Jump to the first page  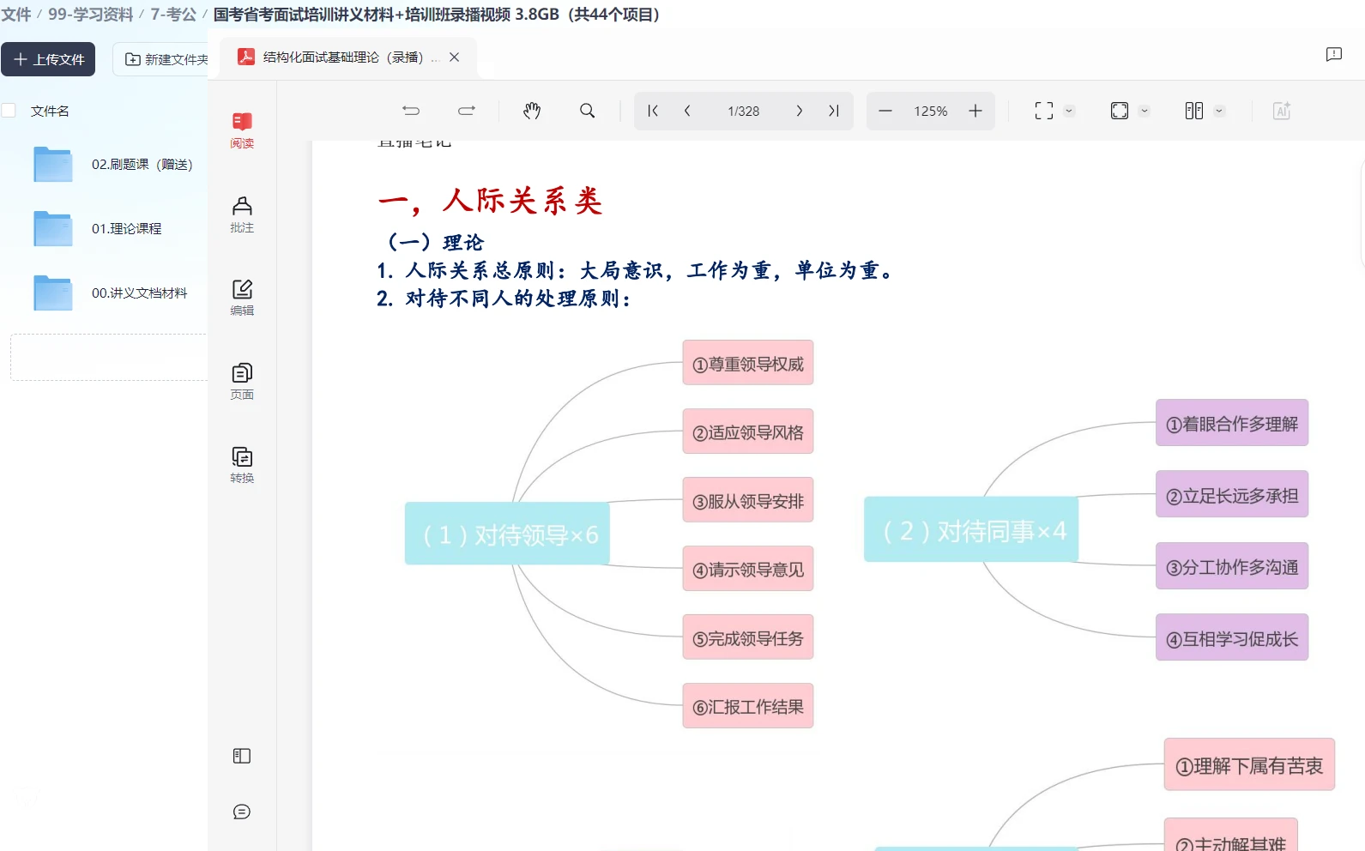tap(653, 111)
